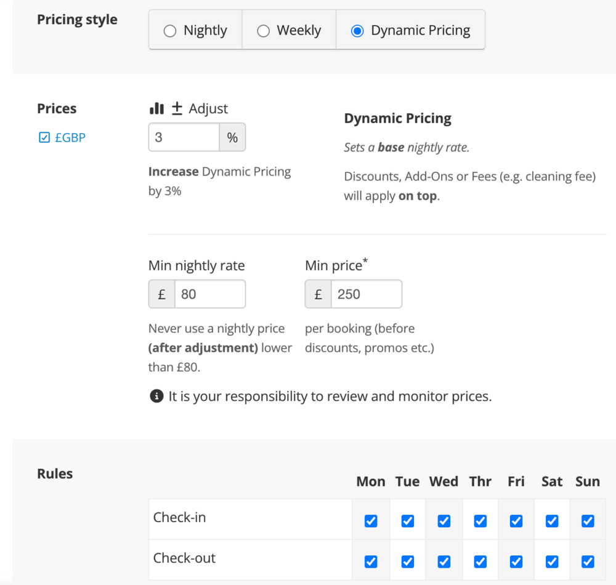The width and height of the screenshot is (616, 585).
Task: Click the info icon about monitoring prices
Action: [x=156, y=396]
